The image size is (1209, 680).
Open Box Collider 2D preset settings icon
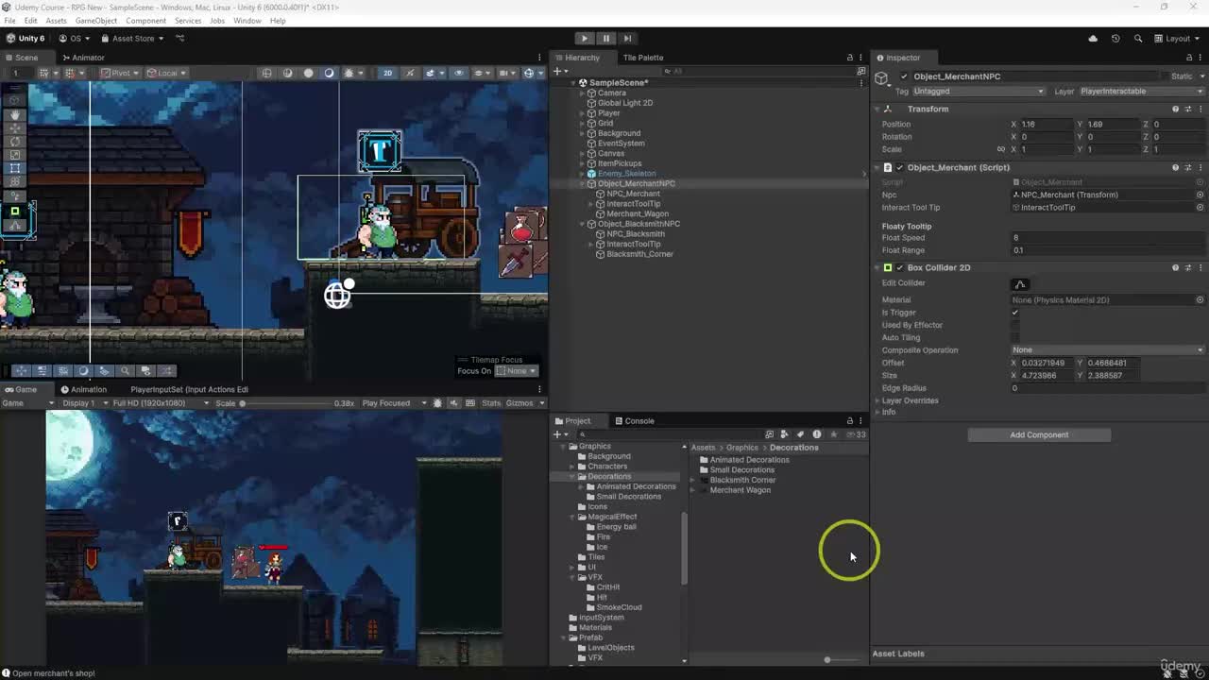tap(1188, 267)
